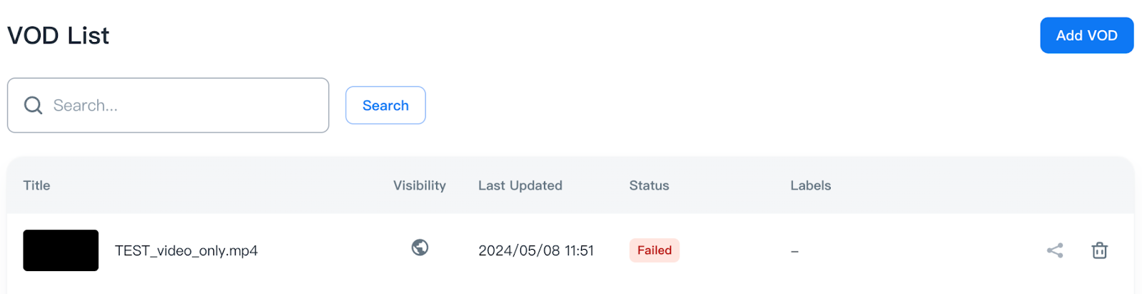Click the Search... placeholder text
Screen dimensions: 1142x294
pos(86,106)
